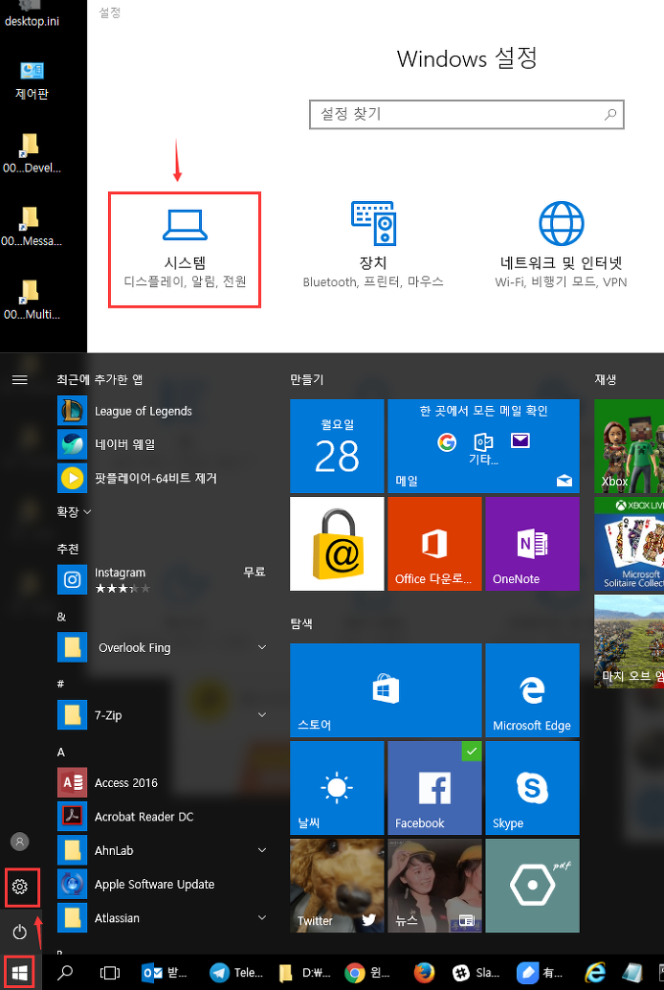Switch to Slack on the taskbar

(x=477, y=973)
